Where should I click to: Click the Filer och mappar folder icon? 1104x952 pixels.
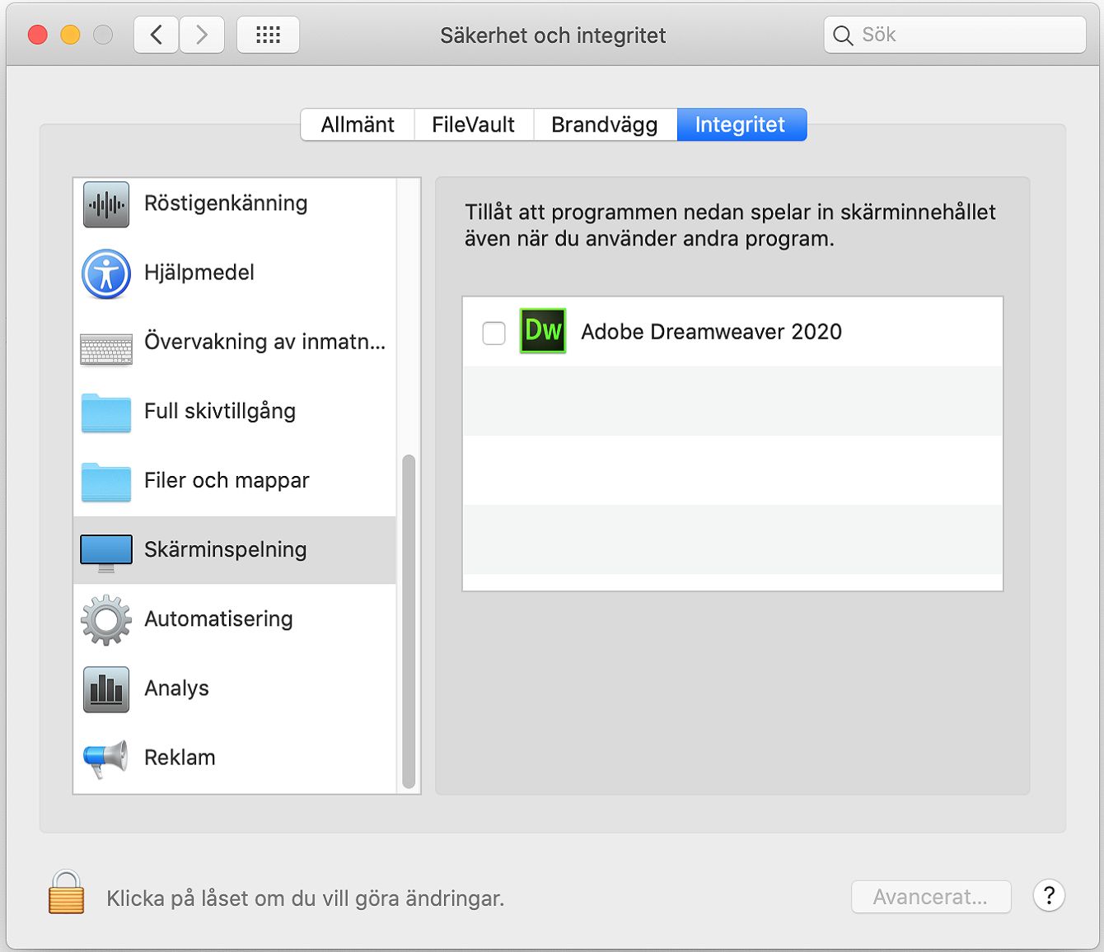[x=106, y=481]
